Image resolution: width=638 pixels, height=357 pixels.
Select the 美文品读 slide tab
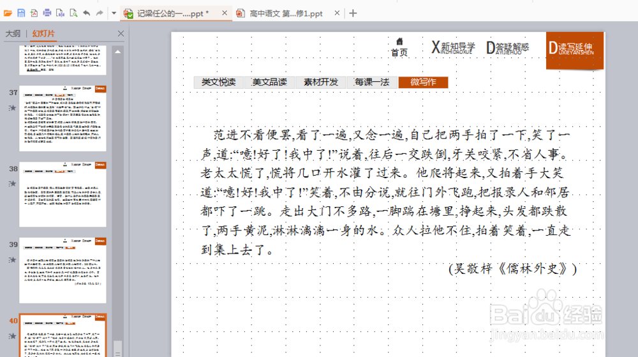point(269,82)
